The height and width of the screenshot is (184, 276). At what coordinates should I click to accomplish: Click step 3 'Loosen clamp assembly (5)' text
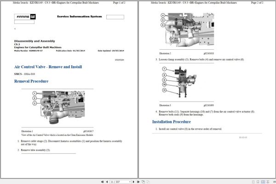point(201,59)
